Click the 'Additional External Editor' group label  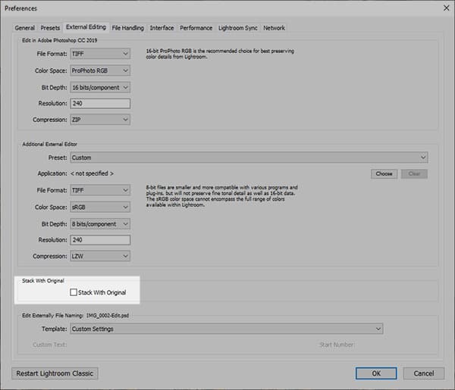click(49, 144)
